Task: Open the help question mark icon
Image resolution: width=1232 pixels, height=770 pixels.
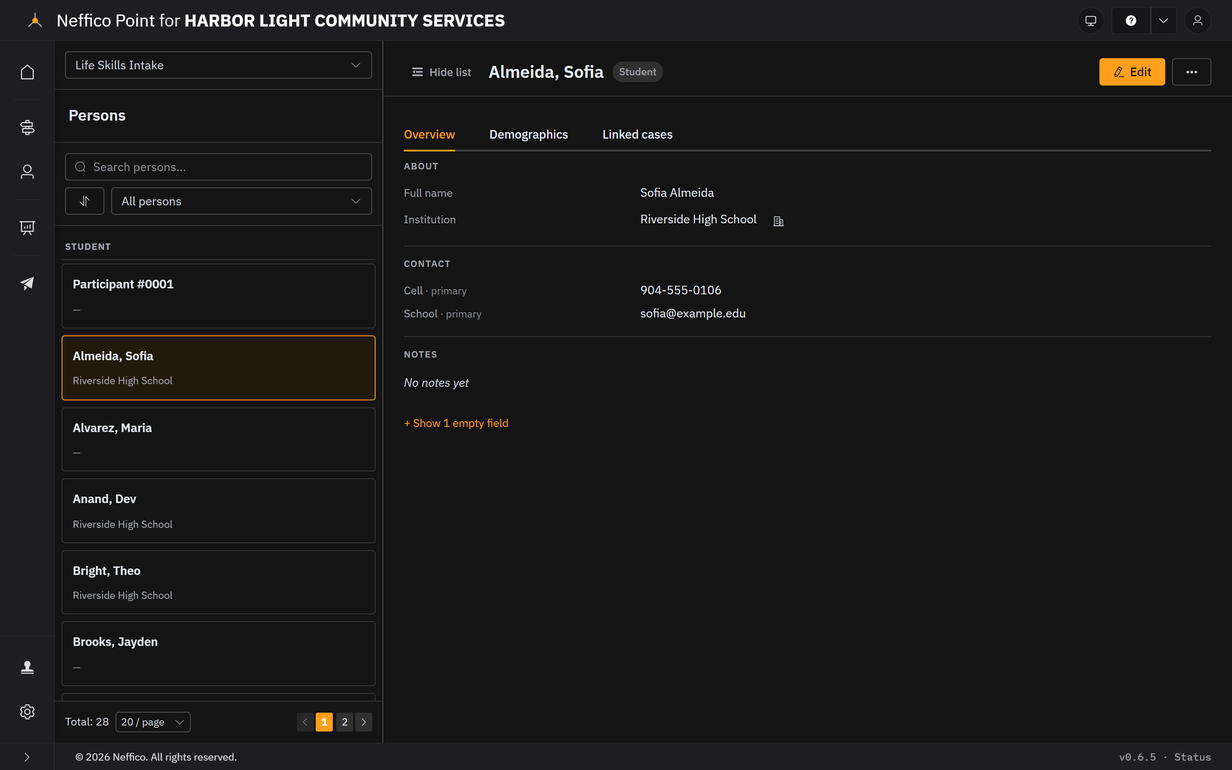Action: point(1131,21)
